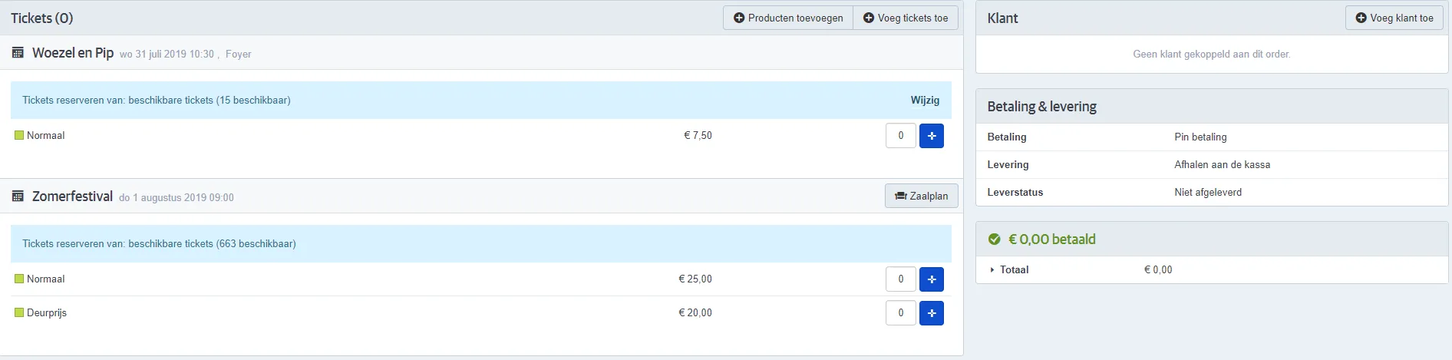Click the Zomerfestival Normaal quantity field

[901, 279]
